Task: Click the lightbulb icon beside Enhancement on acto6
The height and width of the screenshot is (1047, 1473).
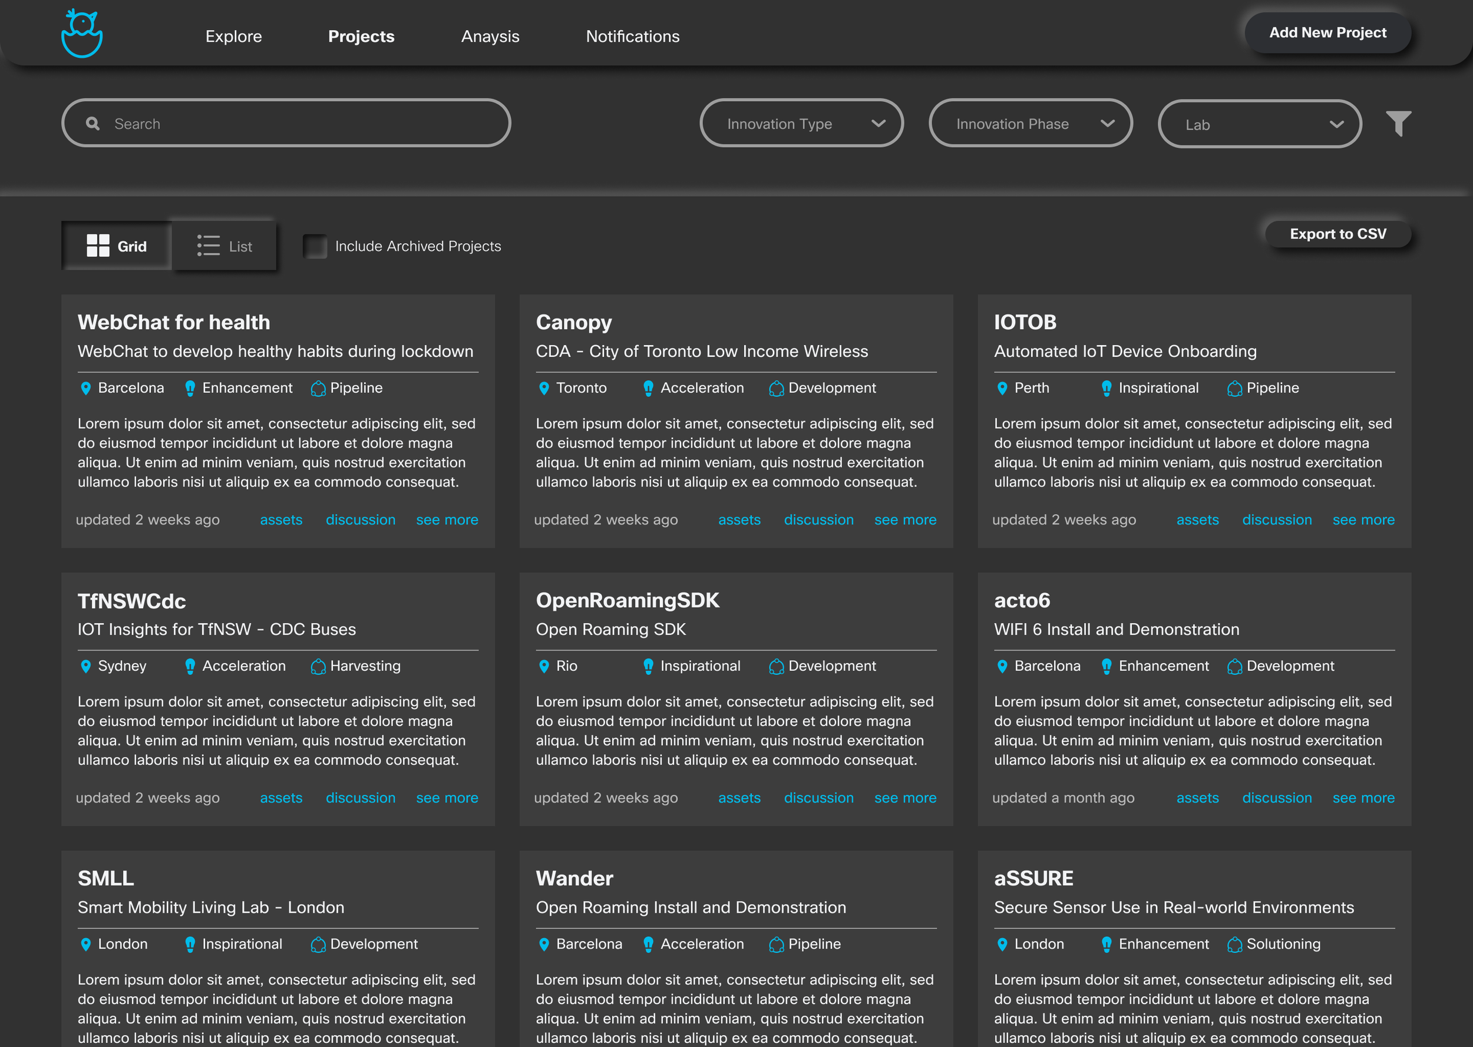Action: point(1107,666)
